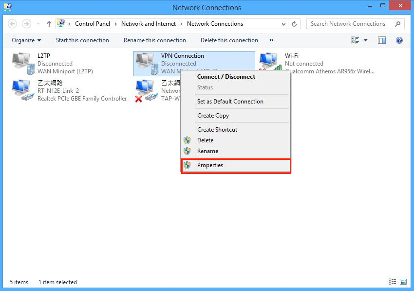Screen dimensions: 414x291
Task: Click Create Shortcut in context menu
Action: click(x=217, y=130)
